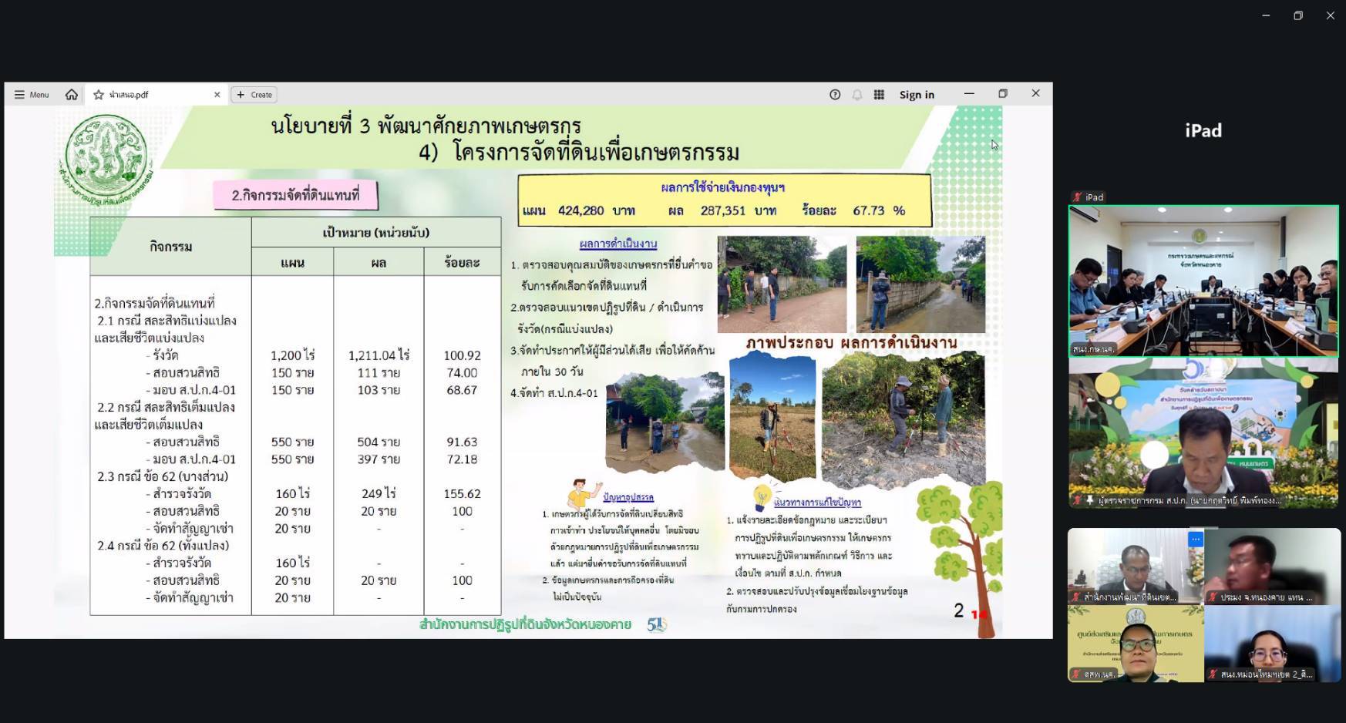1346x723 pixels.
Task: Switch to the นำเสนอ.pdf tab
Action: point(154,95)
